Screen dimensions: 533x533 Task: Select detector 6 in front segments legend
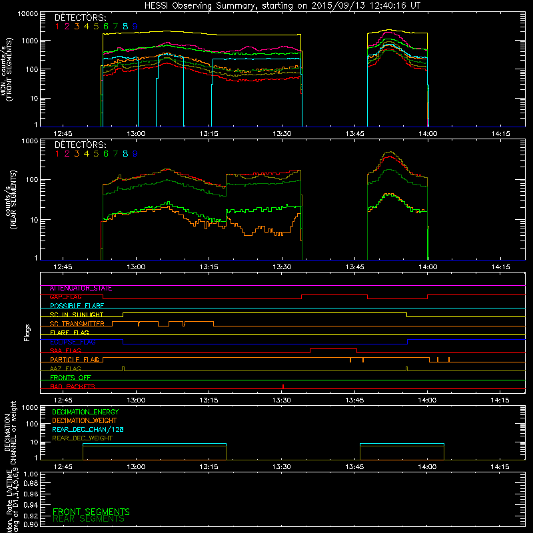click(106, 27)
